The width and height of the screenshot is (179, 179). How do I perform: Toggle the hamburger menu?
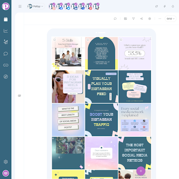[x=20, y=6]
